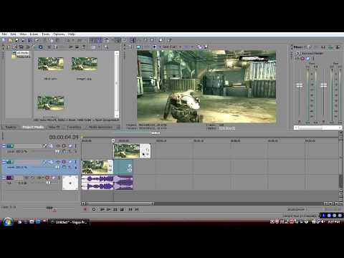Switch to the Media Generators tab

click(100, 127)
